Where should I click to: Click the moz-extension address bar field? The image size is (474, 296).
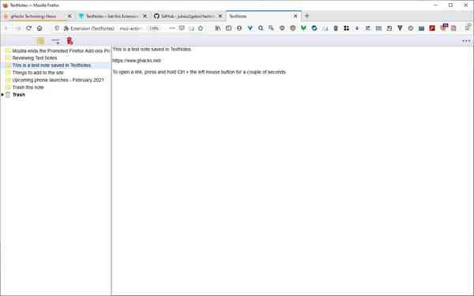click(131, 28)
